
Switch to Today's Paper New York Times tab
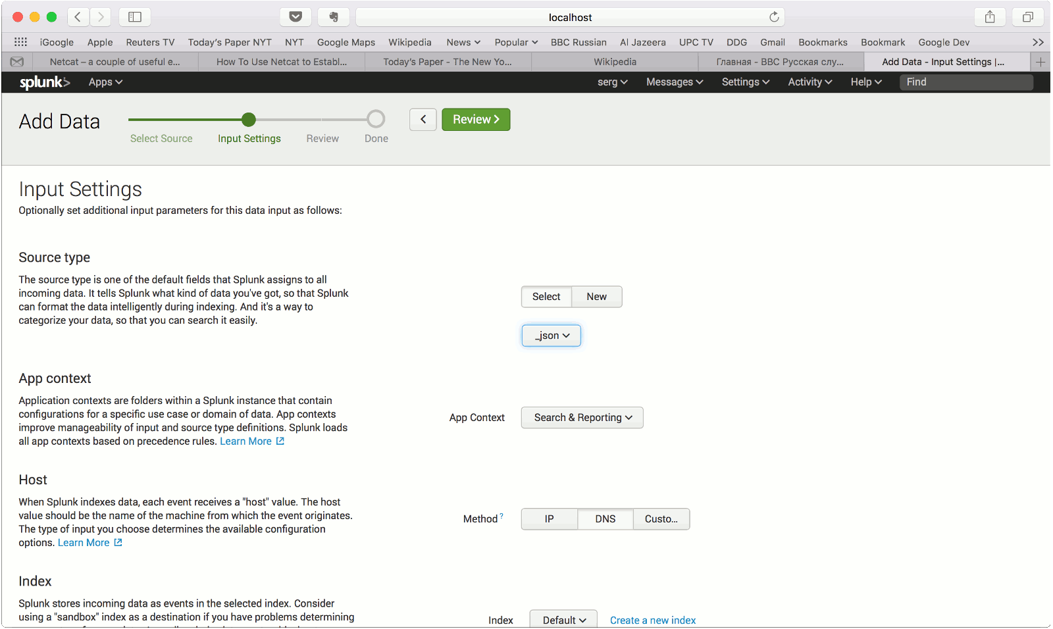tap(448, 62)
